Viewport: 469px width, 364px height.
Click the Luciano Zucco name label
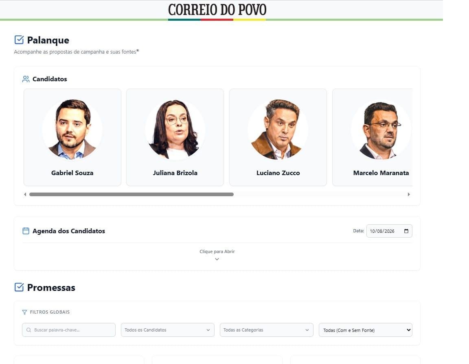pyautogui.click(x=278, y=173)
